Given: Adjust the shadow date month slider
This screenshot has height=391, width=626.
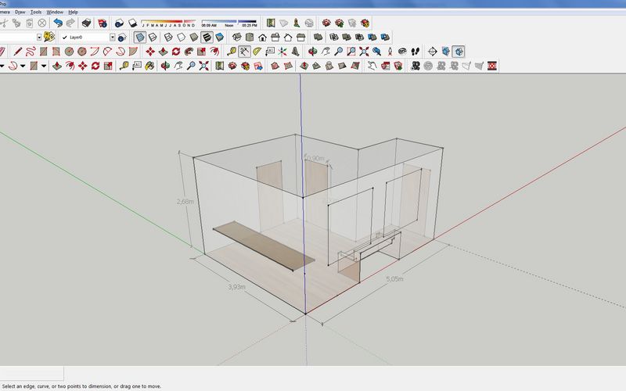Looking at the screenshot, I should point(168,23).
